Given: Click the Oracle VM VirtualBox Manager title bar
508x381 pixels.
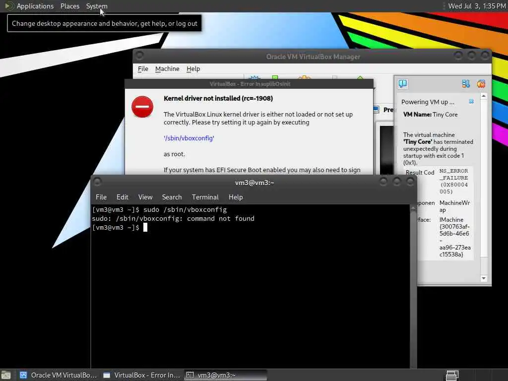Looking at the screenshot, I should 313,57.
